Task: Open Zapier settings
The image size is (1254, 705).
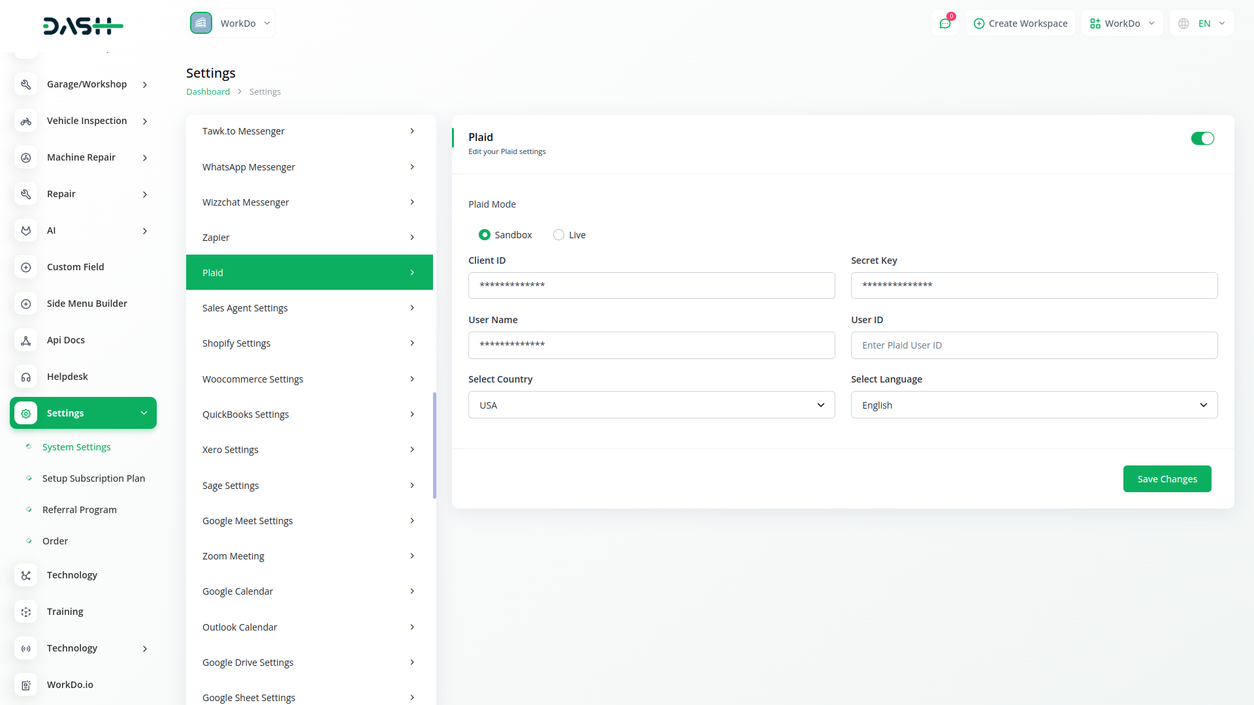Action: 310,238
